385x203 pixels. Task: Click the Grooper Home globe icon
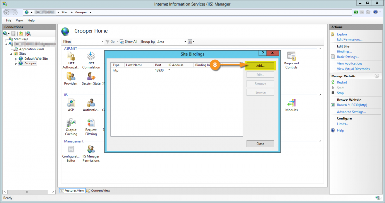click(x=65, y=31)
